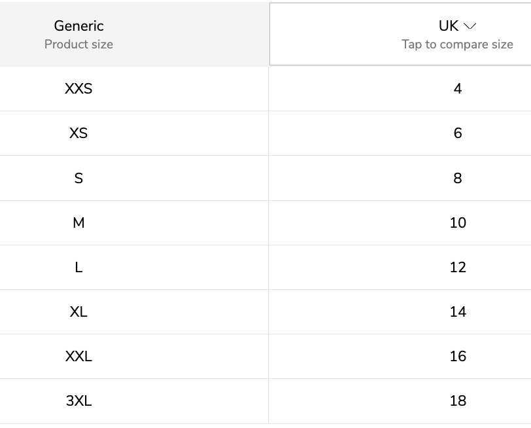Click UK size 18 cell

click(x=400, y=401)
